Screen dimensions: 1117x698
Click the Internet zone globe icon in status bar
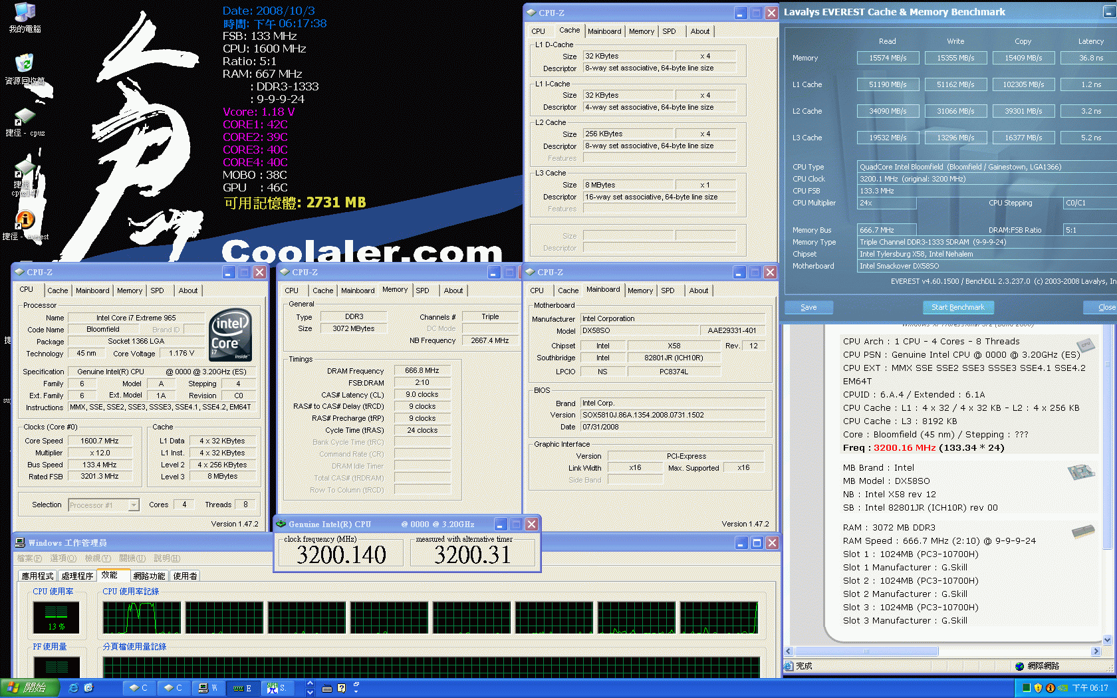[1020, 666]
